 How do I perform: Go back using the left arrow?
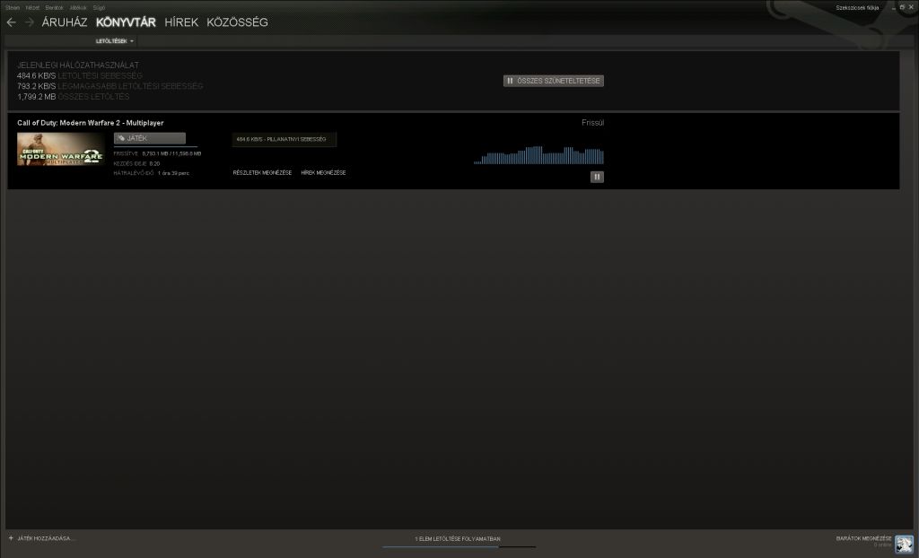point(11,22)
